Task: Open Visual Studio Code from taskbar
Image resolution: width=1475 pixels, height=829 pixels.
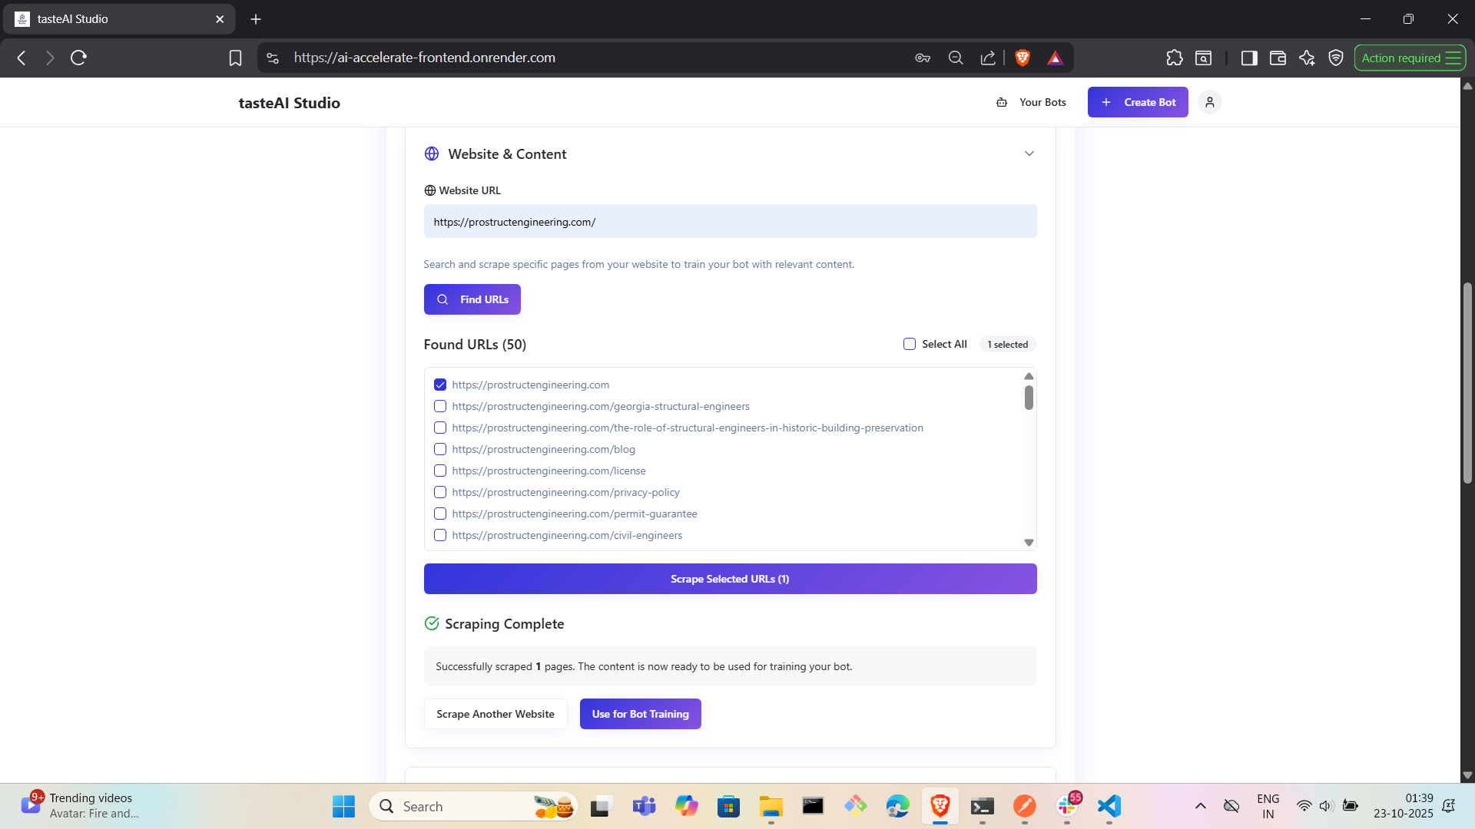Action: click(x=1109, y=806)
